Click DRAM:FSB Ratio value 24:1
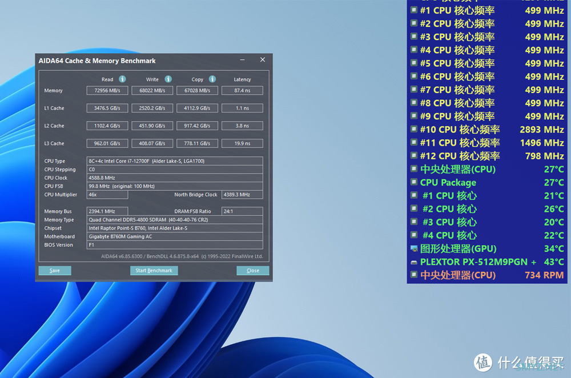This screenshot has width=571, height=378. pyautogui.click(x=242, y=211)
